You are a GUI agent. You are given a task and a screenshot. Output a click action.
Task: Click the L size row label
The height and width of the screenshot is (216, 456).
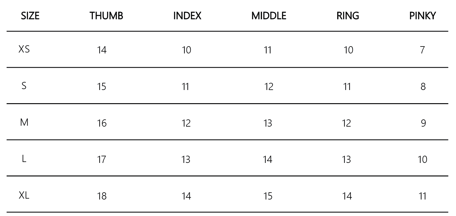[x=24, y=159]
